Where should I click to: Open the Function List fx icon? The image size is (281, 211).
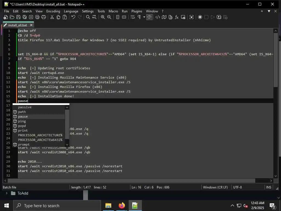tap(177, 17)
